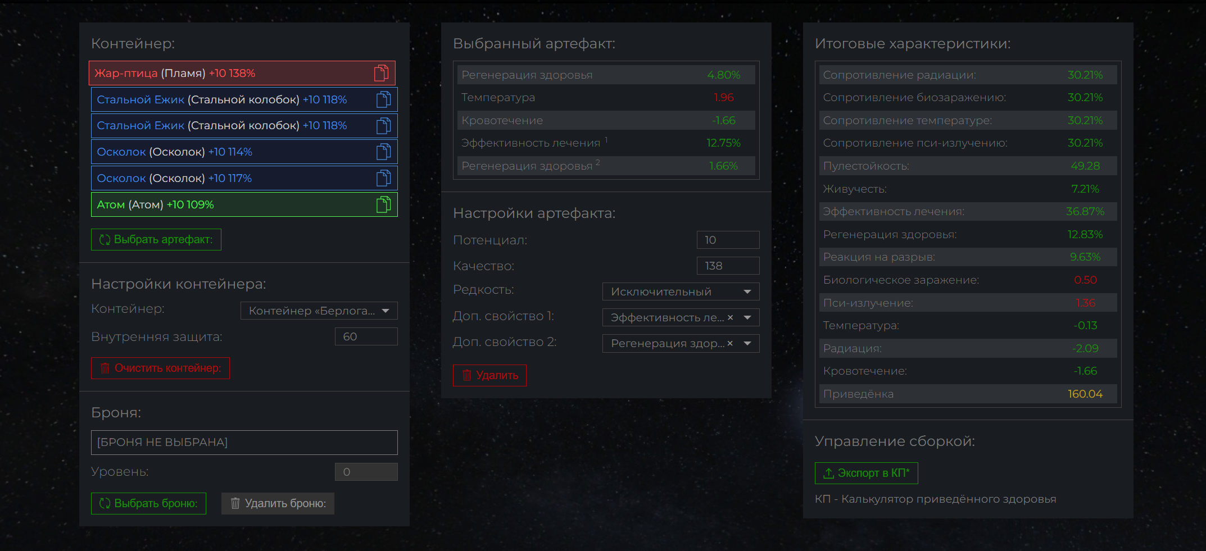
Task: Select the Осколок +10 114% artifact row
Action: 244,152
